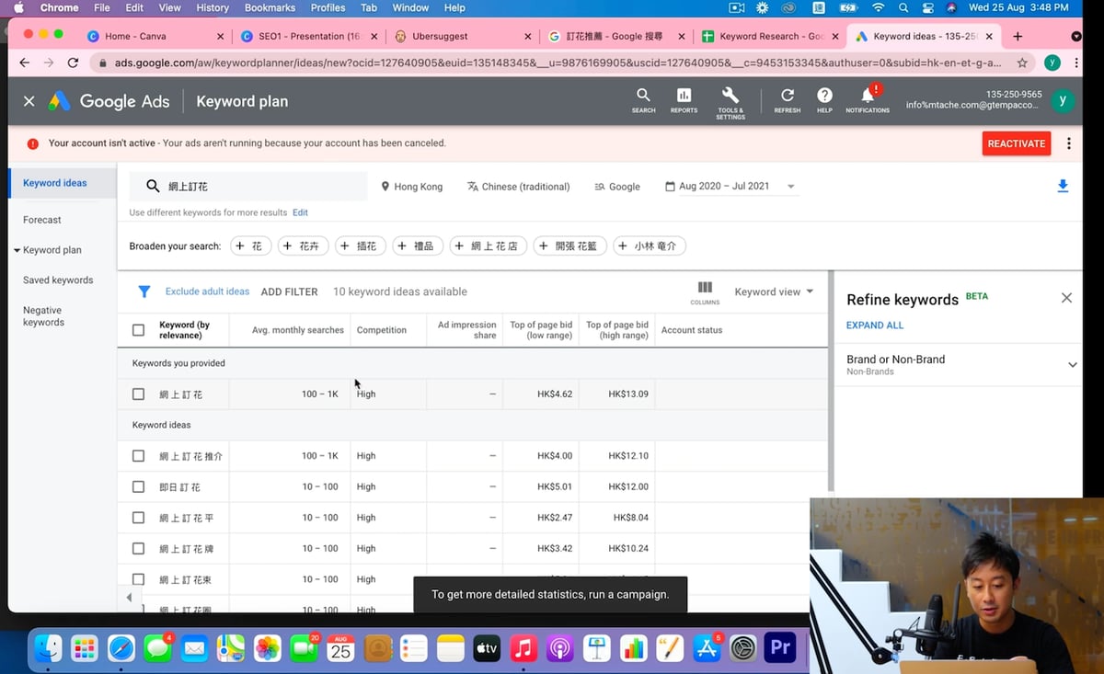Image resolution: width=1104 pixels, height=674 pixels.
Task: Open the Reports icon
Action: tap(684, 96)
